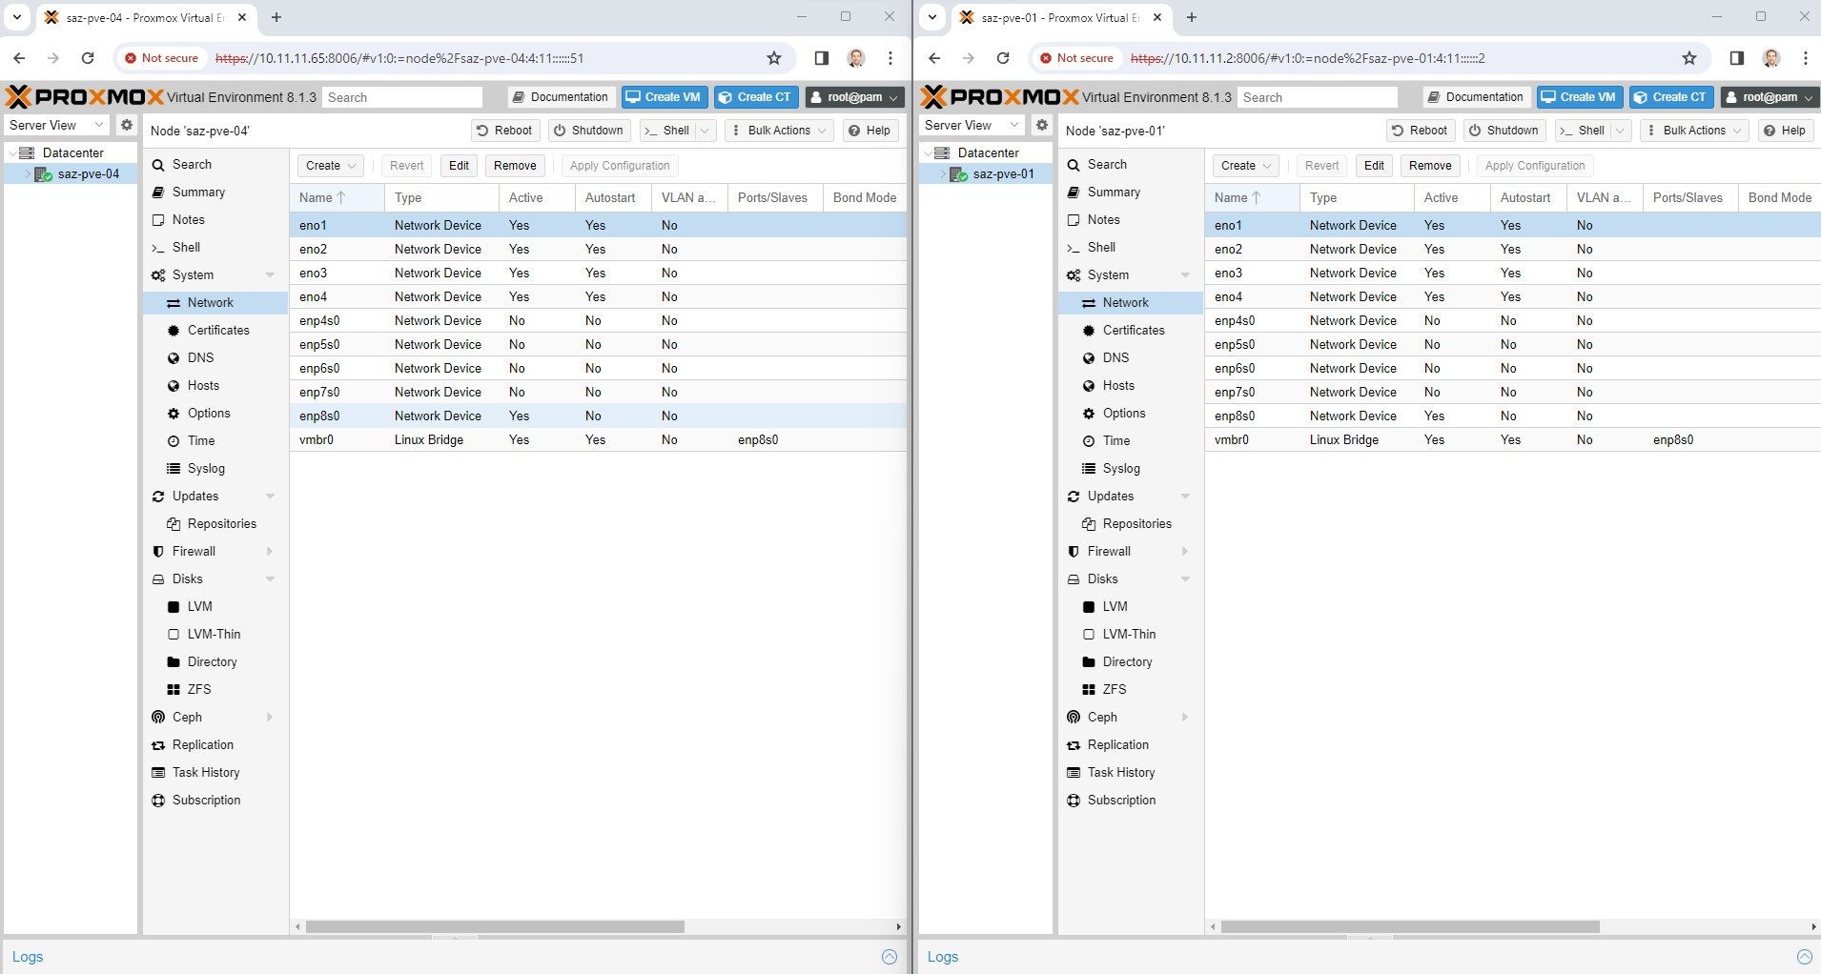
Task: Collapse the System section in right sidebar
Action: (x=1185, y=275)
